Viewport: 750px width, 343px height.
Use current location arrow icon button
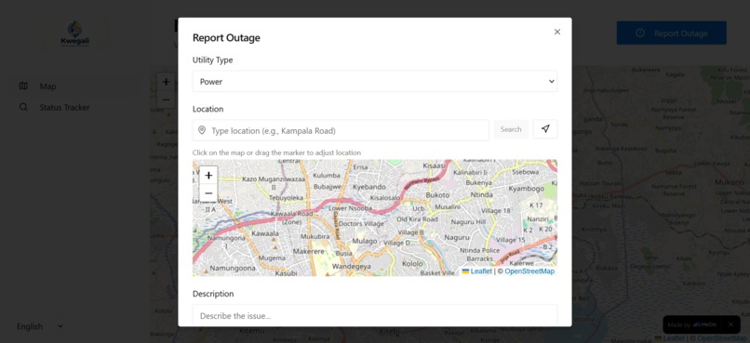(x=545, y=129)
